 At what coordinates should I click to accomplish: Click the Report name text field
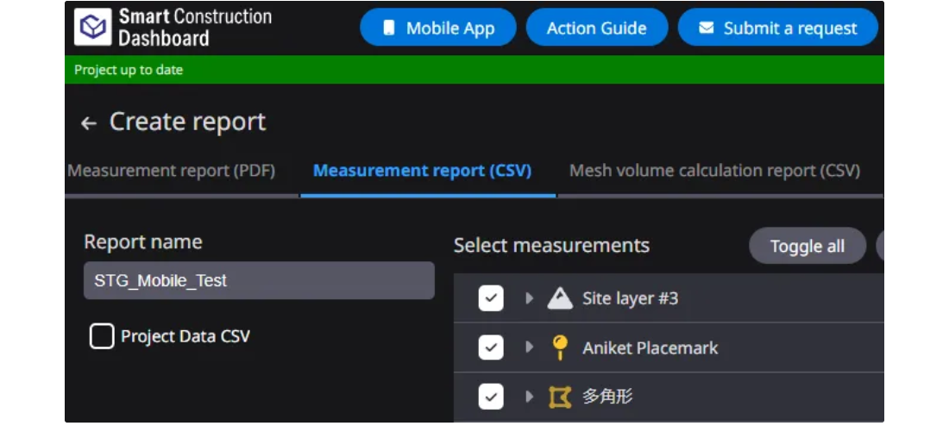(259, 281)
